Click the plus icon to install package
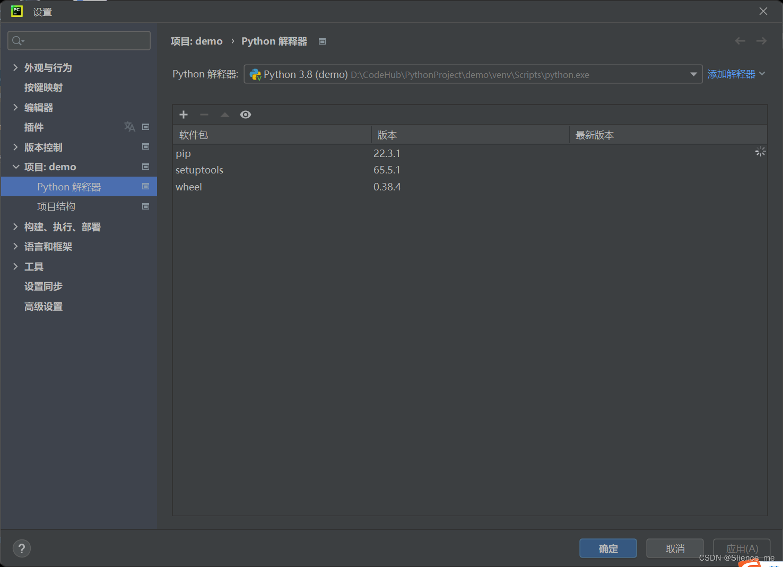The height and width of the screenshot is (567, 783). 184,115
